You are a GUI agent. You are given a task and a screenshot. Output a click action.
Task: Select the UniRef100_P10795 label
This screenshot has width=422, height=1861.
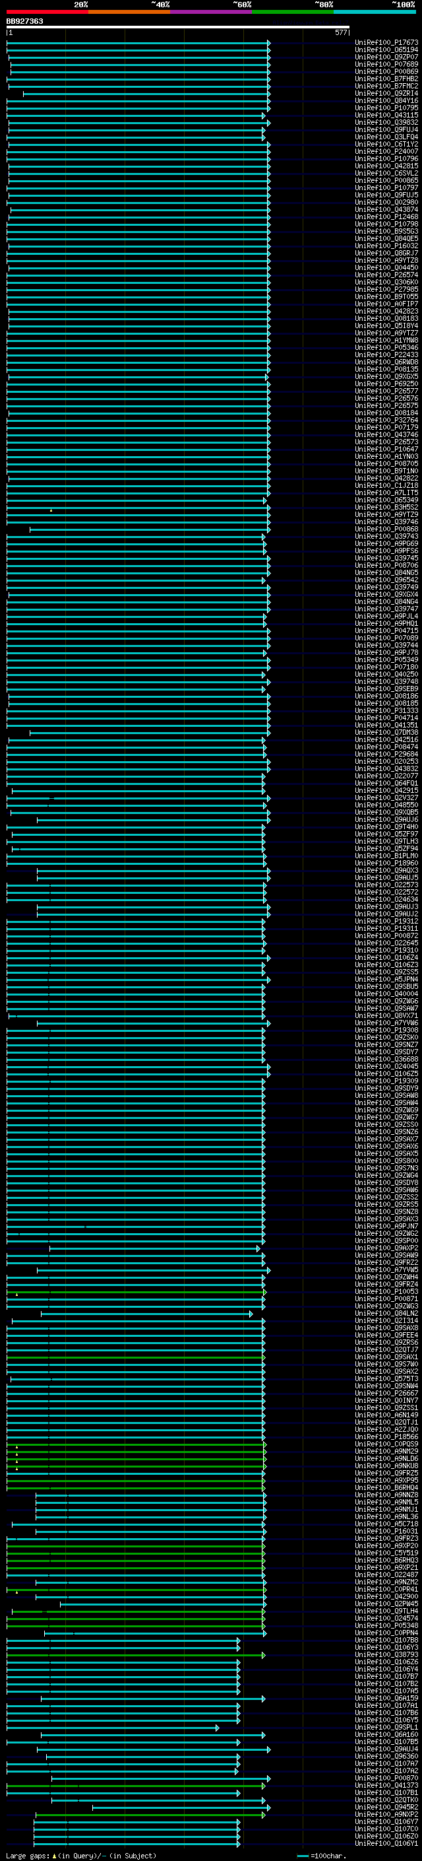[386, 108]
